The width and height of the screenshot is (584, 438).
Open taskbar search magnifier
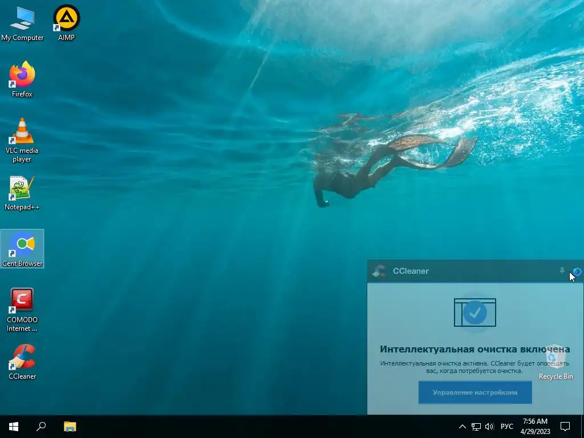tap(41, 427)
